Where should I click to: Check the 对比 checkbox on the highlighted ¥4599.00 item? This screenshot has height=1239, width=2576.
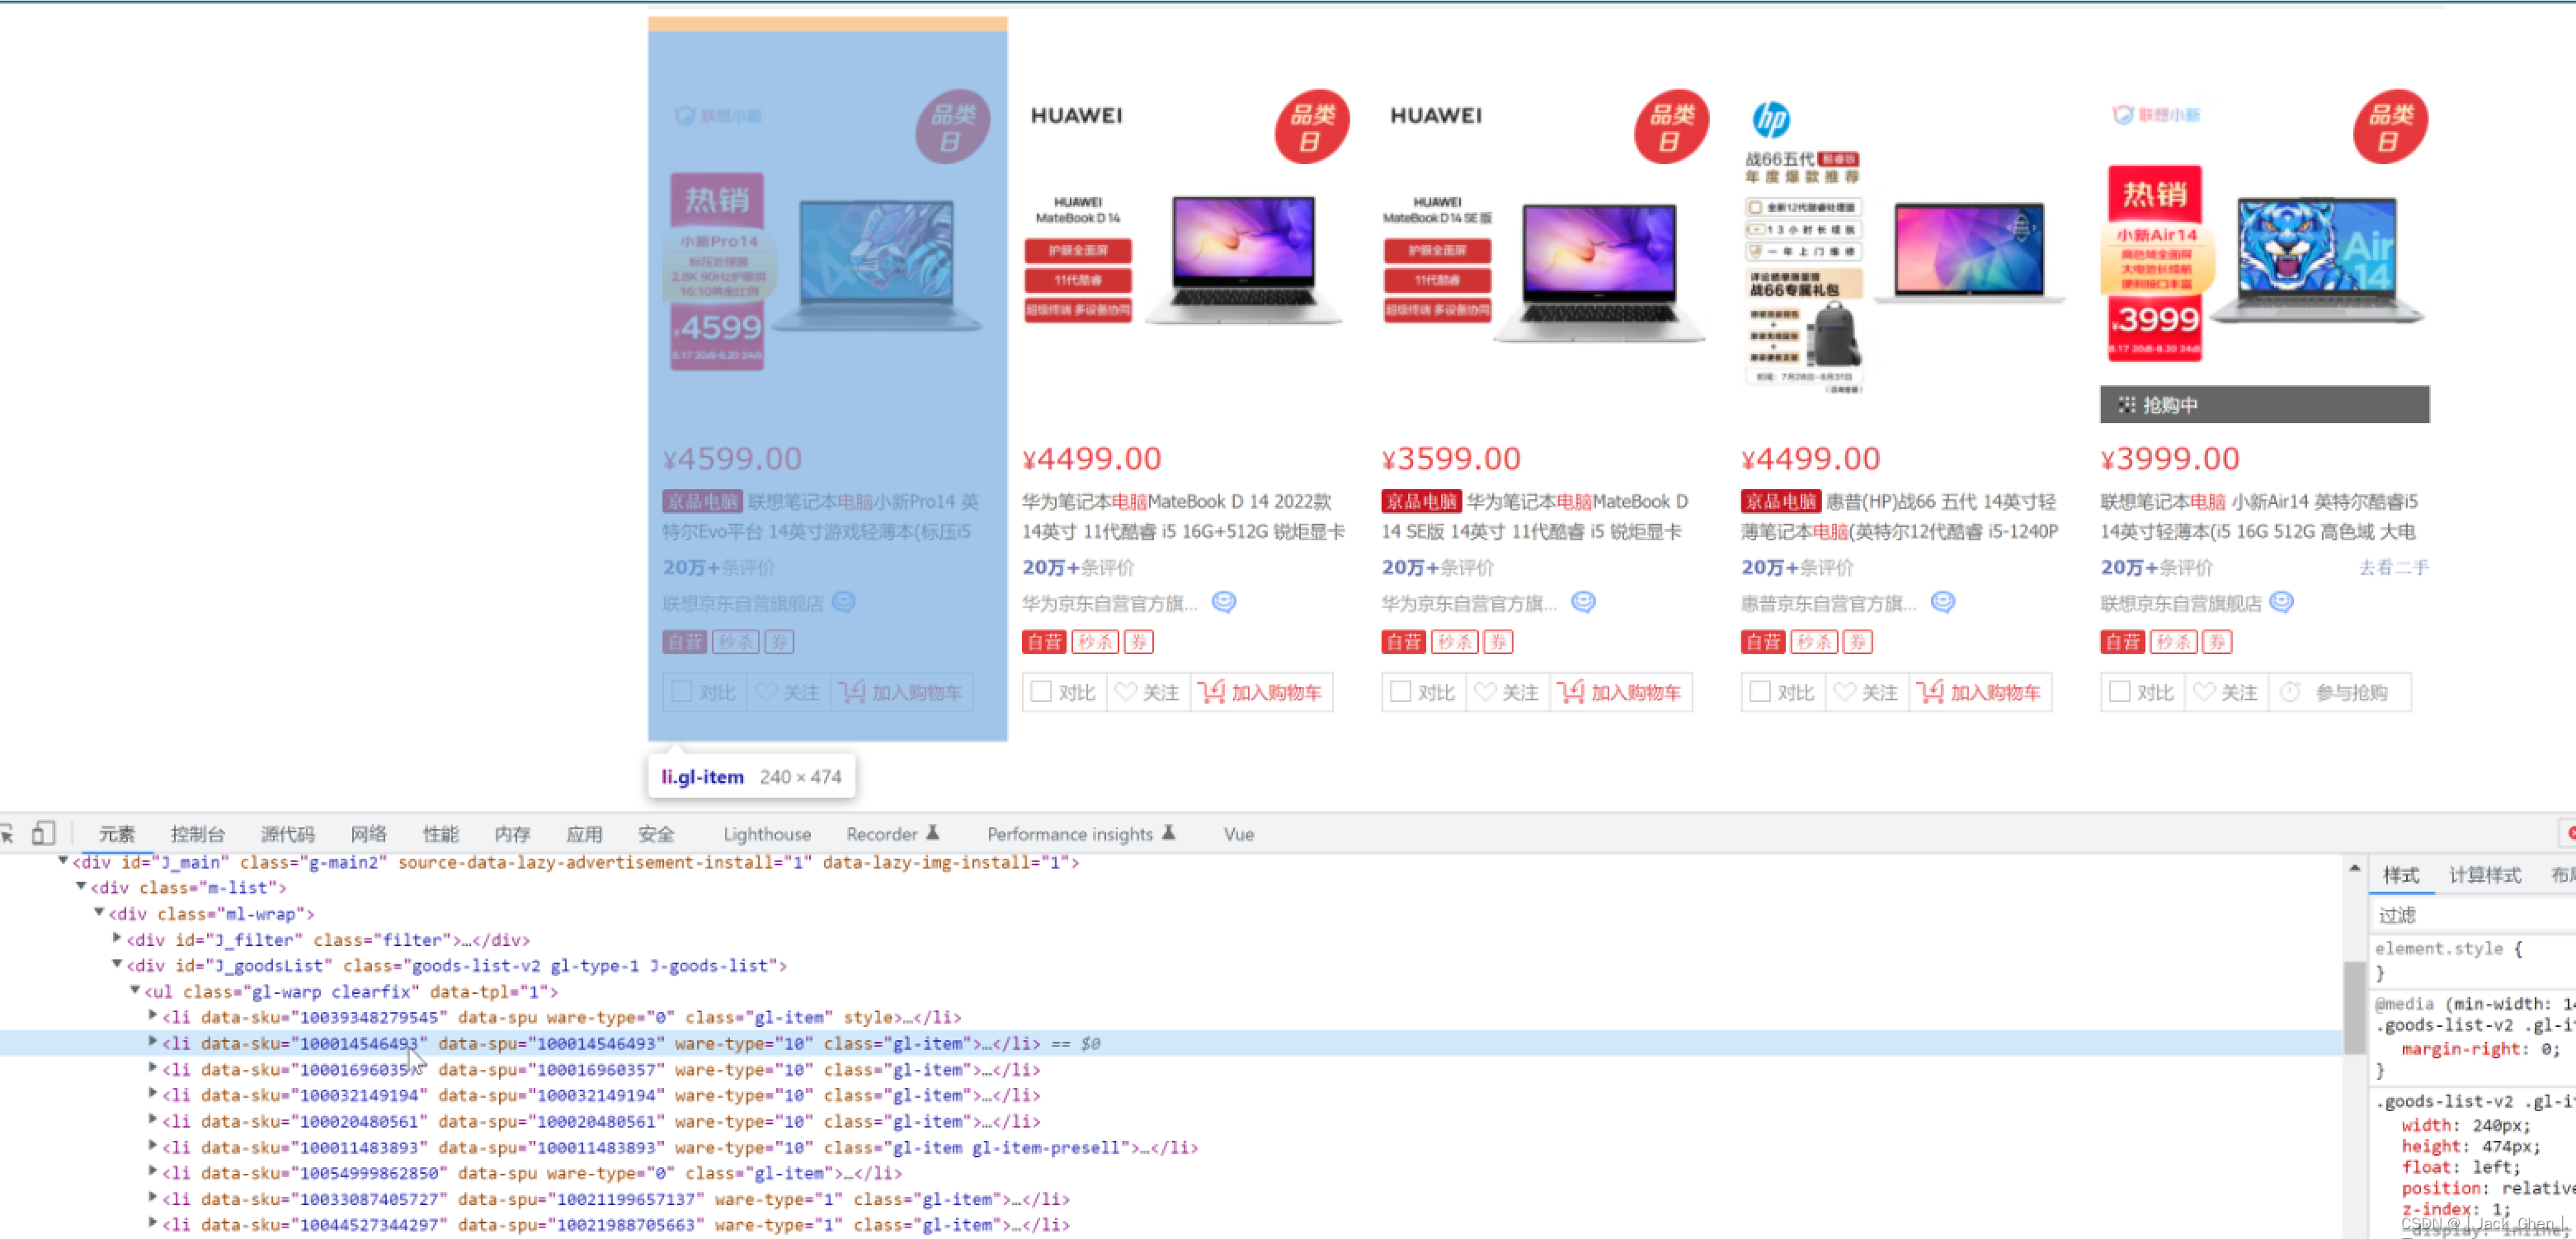point(682,692)
